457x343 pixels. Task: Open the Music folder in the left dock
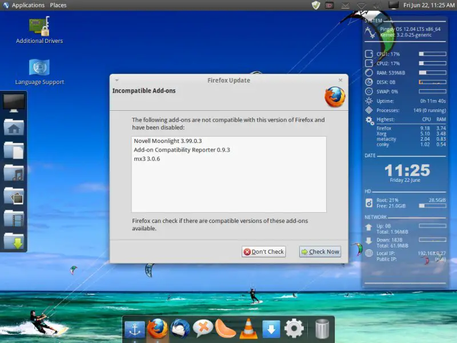coord(13,173)
